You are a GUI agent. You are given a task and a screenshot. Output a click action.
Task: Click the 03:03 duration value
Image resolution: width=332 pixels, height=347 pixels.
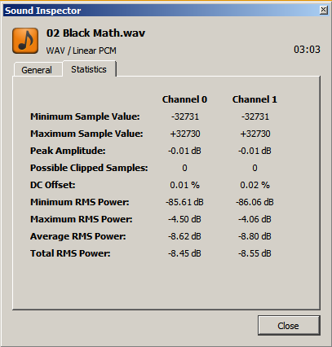[x=307, y=50]
